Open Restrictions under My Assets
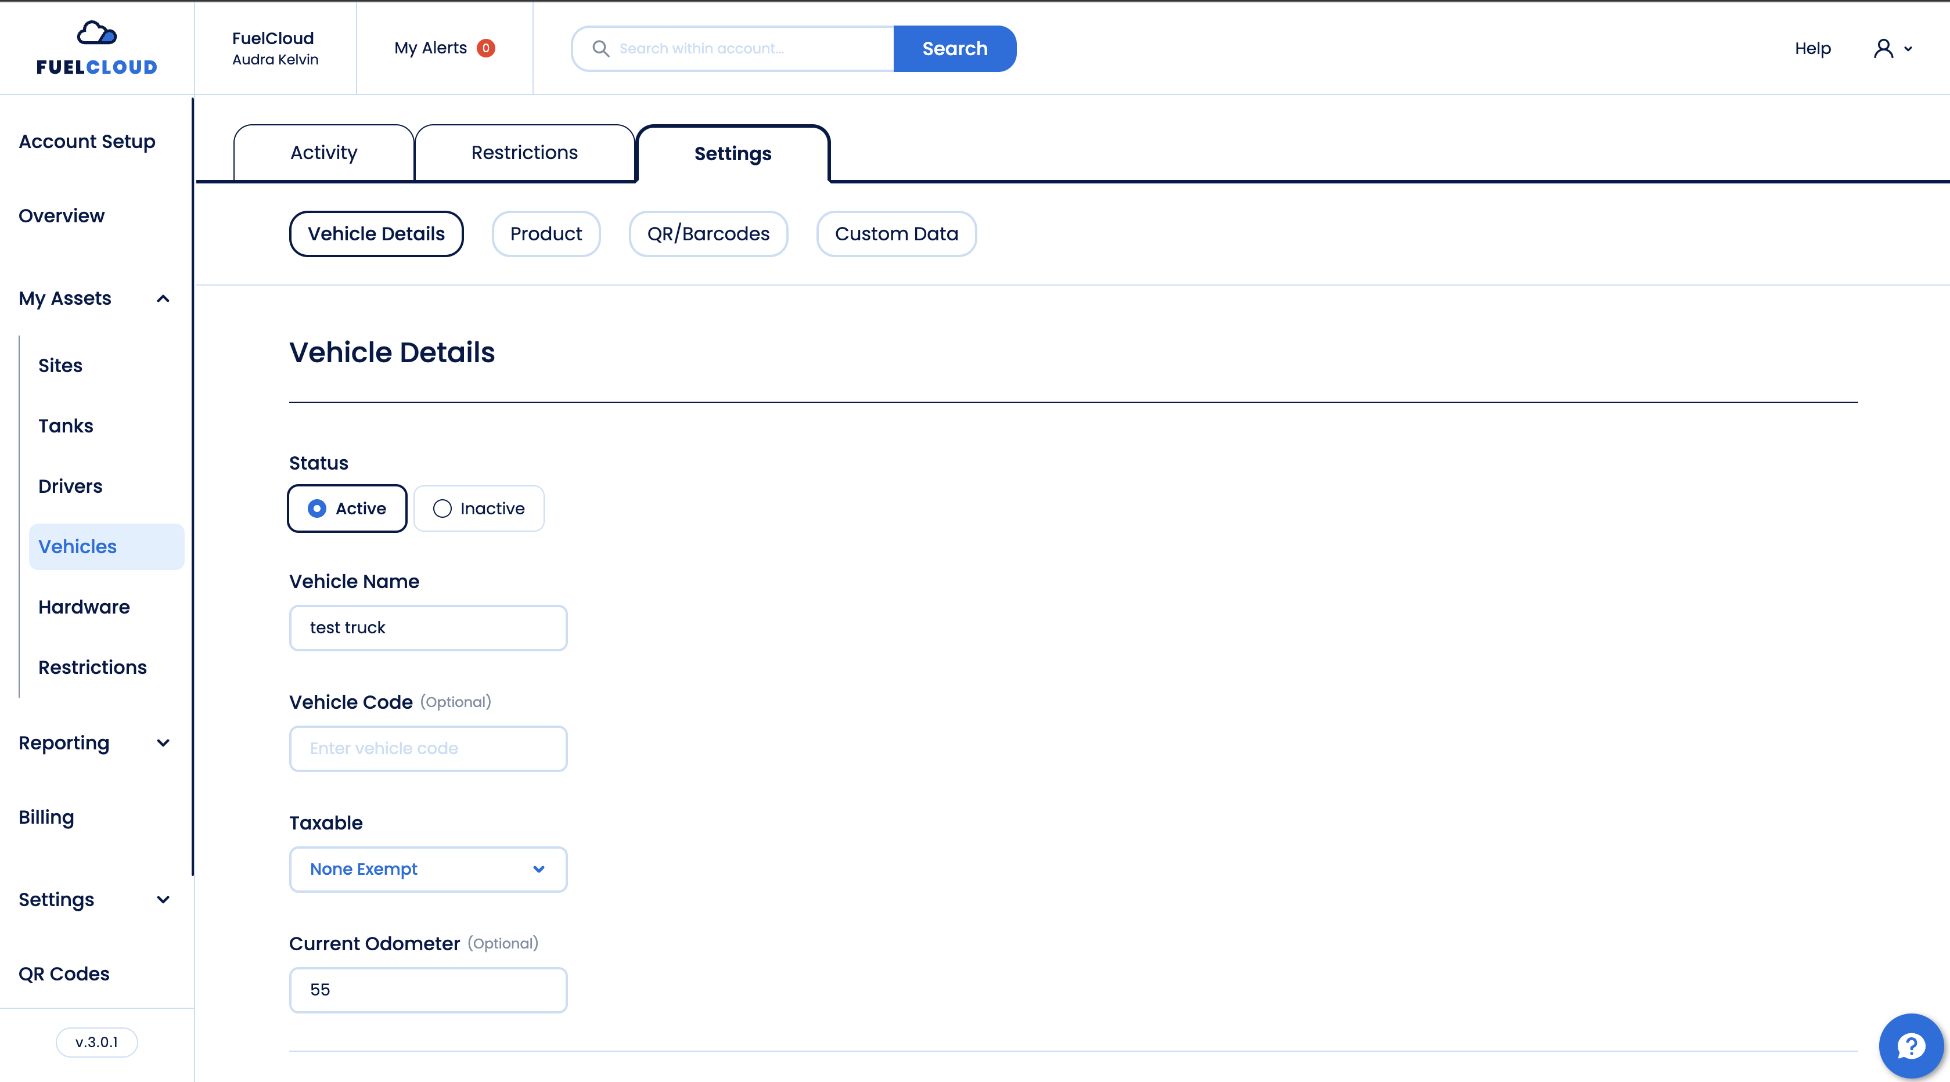This screenshot has width=1950, height=1082. click(x=92, y=668)
